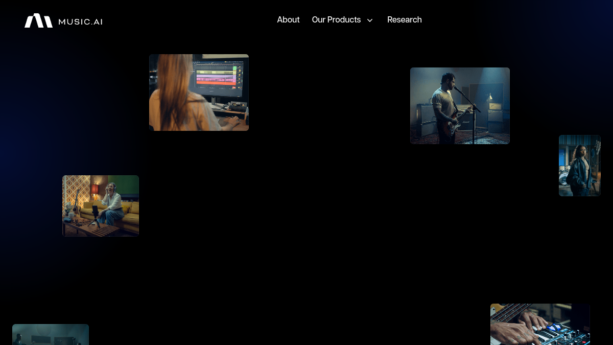The height and width of the screenshot is (345, 613).
Task: Click the Music.AI logo
Action: (63, 21)
